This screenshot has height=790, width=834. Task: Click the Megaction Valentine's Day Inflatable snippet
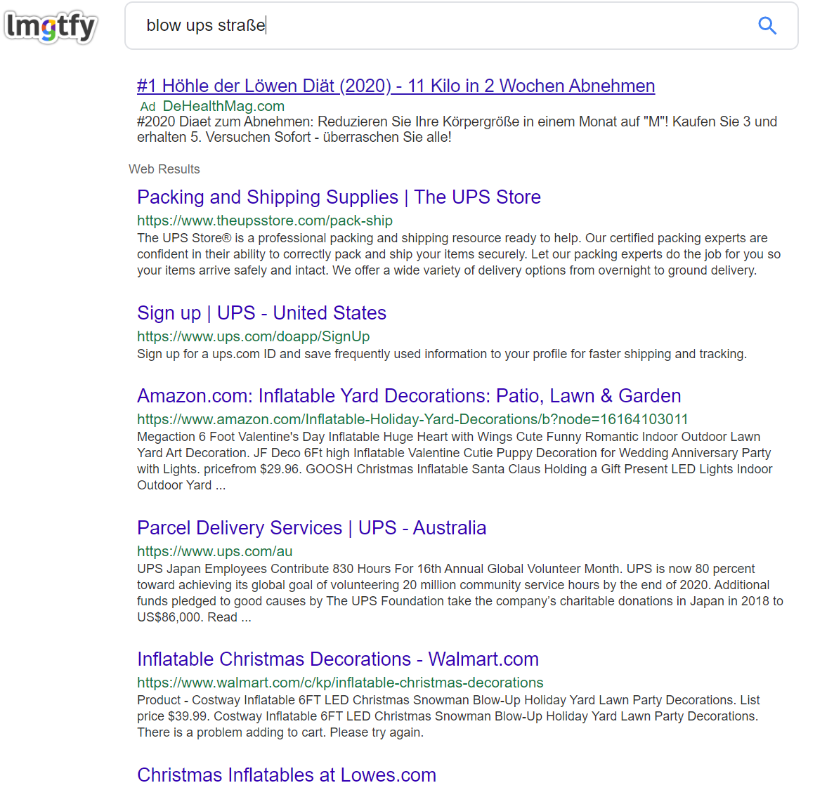point(455,461)
